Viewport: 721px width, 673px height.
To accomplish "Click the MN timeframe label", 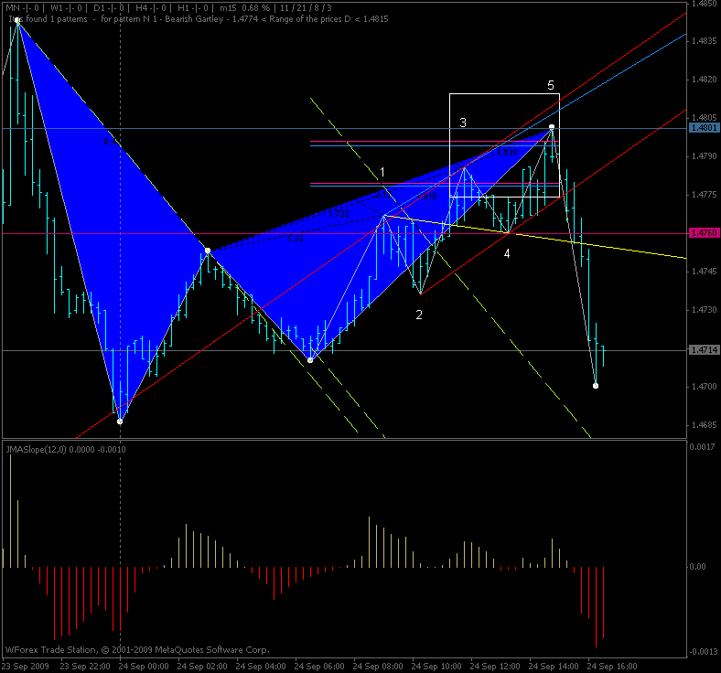I will (x=13, y=7).
